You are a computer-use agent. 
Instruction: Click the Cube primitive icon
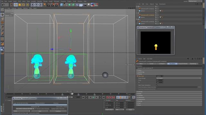pyautogui.click(x=61, y=5)
